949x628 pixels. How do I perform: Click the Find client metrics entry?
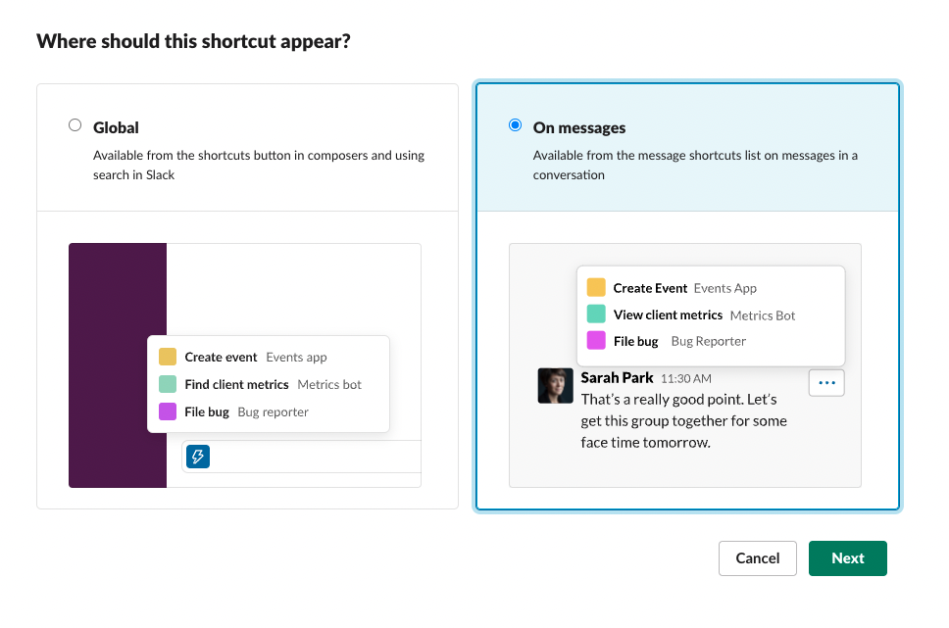(x=236, y=385)
